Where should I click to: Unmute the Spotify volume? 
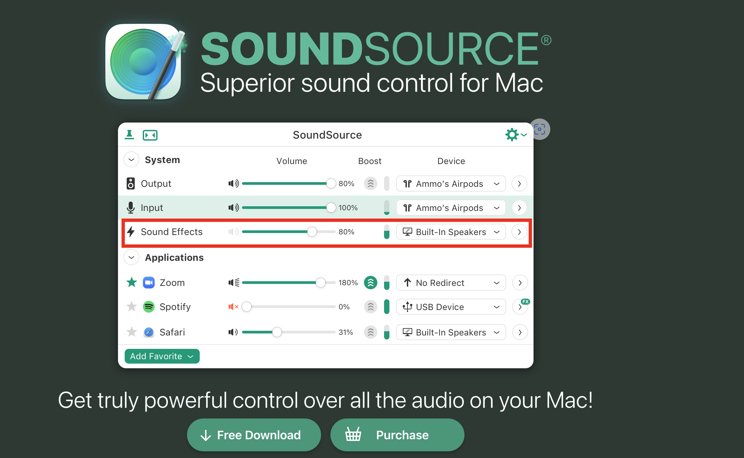(233, 307)
